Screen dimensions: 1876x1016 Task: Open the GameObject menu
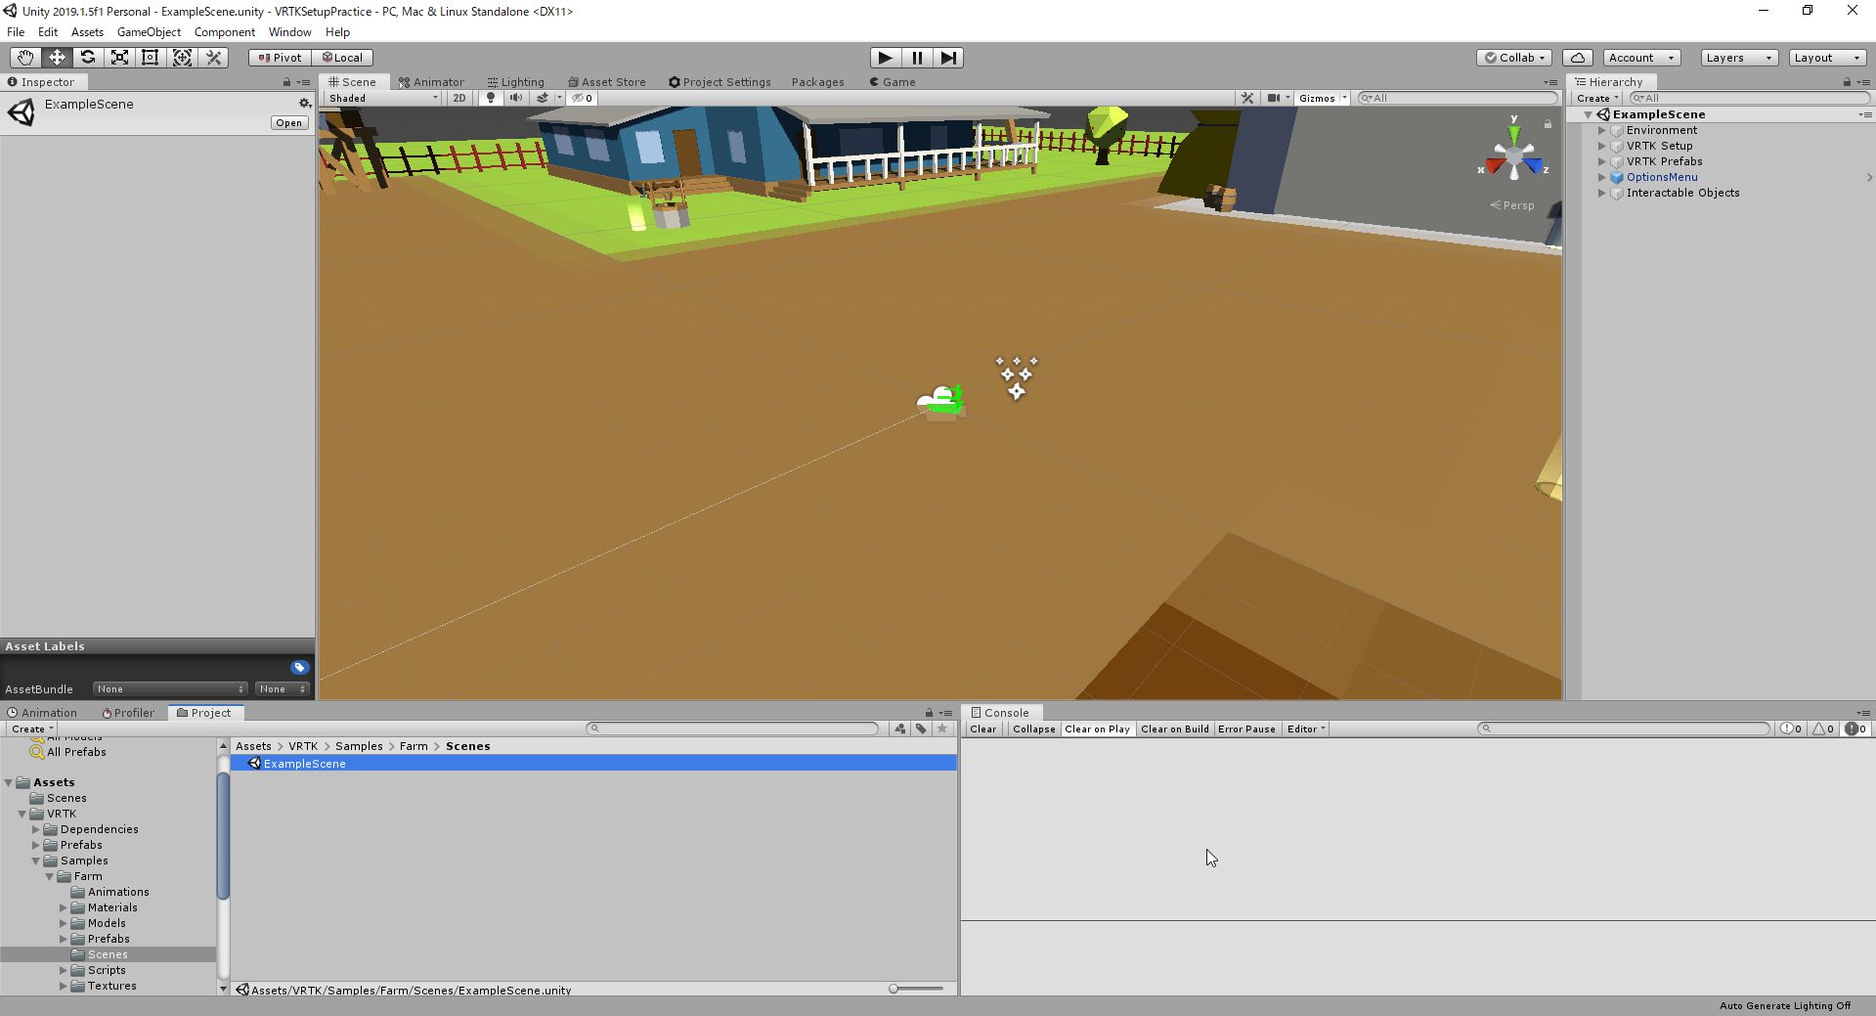(x=149, y=32)
